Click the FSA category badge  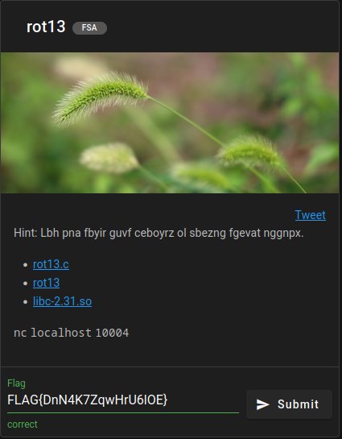point(89,28)
